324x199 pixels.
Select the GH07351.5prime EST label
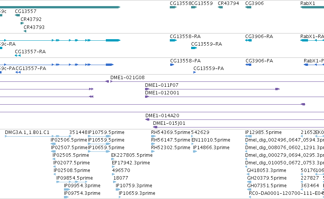point(267,186)
